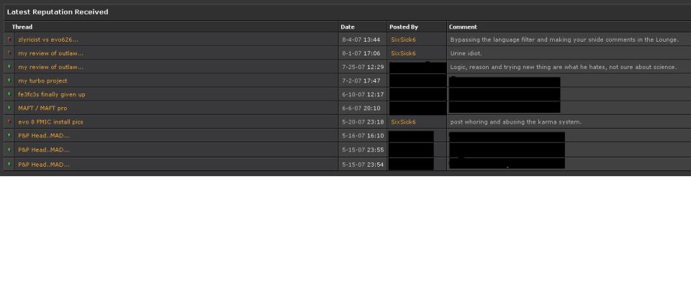Image resolution: width=691 pixels, height=294 pixels.
Task: Click the comment 'Bypassing the language filter...'
Action: (x=564, y=40)
